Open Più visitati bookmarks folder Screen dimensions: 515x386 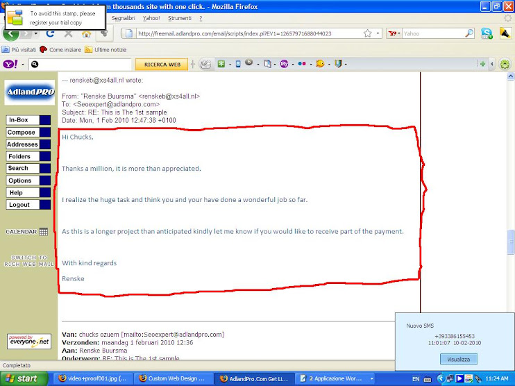pyautogui.click(x=19, y=49)
